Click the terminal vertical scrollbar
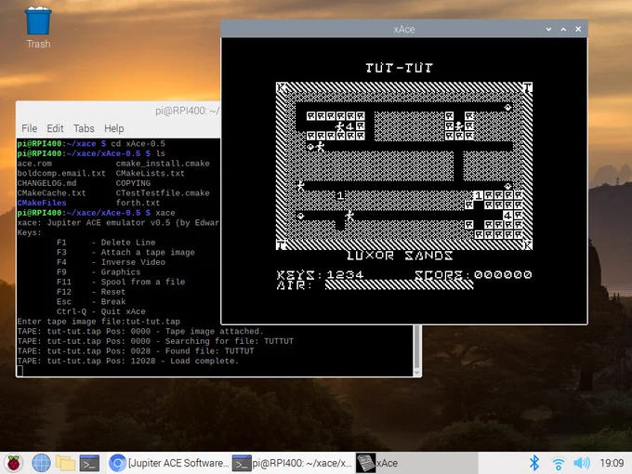This screenshot has width=632, height=474. point(417,350)
